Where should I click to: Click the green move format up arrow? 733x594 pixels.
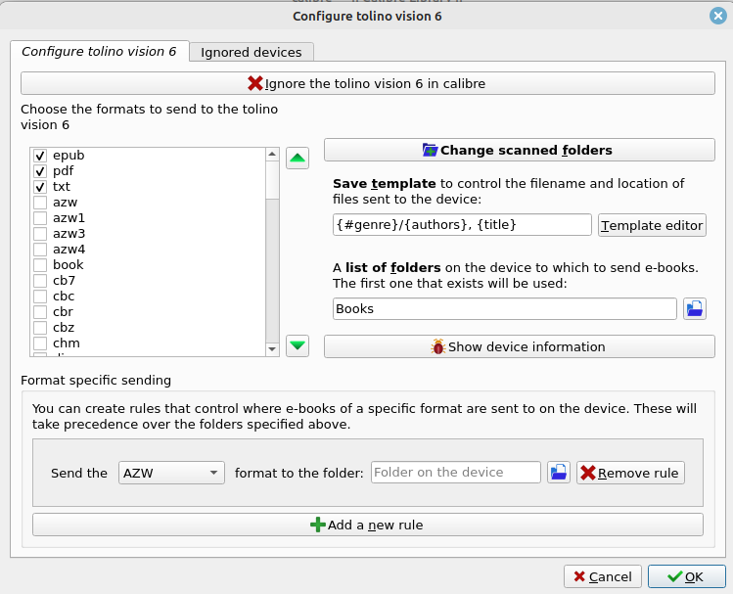coord(298,158)
